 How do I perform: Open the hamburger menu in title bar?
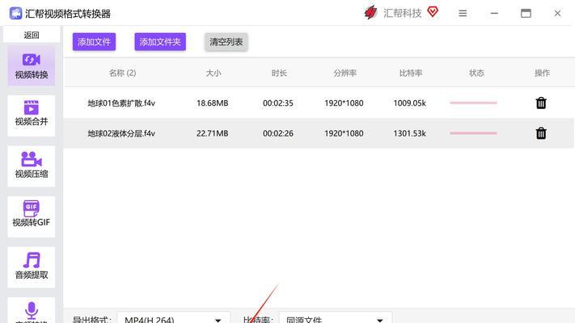[x=463, y=14]
